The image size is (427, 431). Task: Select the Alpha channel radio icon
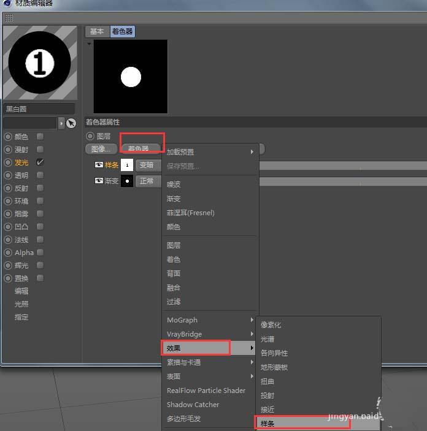pyautogui.click(x=8, y=253)
